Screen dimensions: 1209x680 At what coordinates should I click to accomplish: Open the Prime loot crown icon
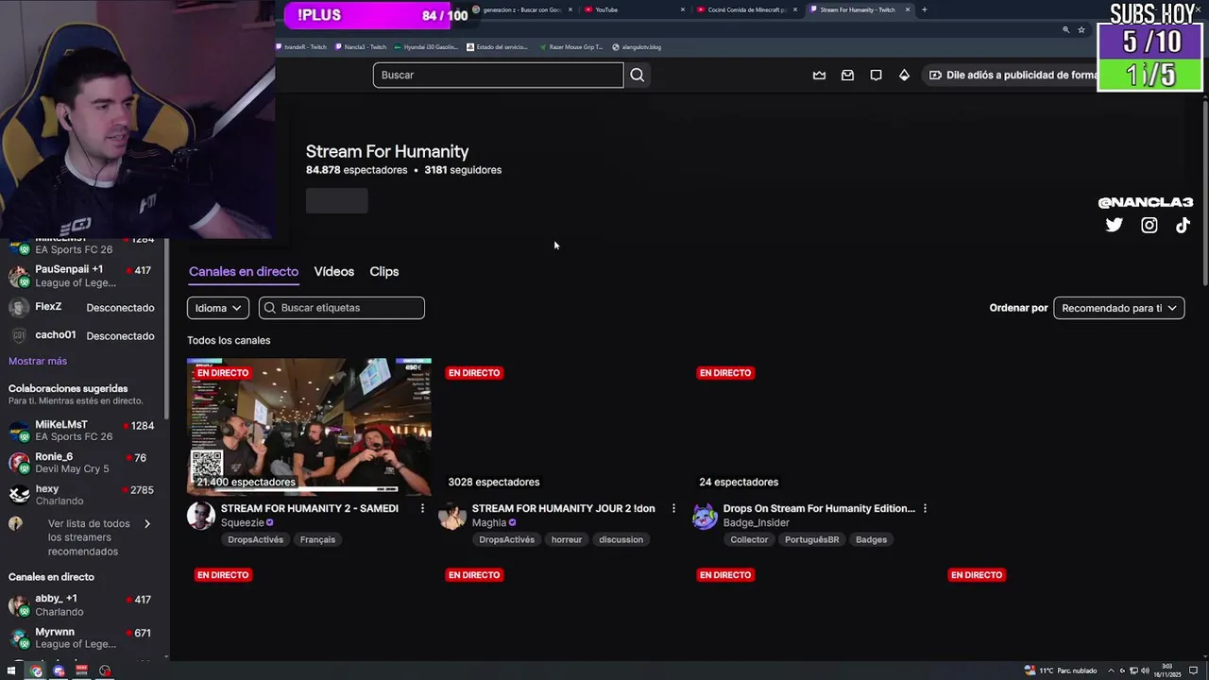pyautogui.click(x=819, y=75)
